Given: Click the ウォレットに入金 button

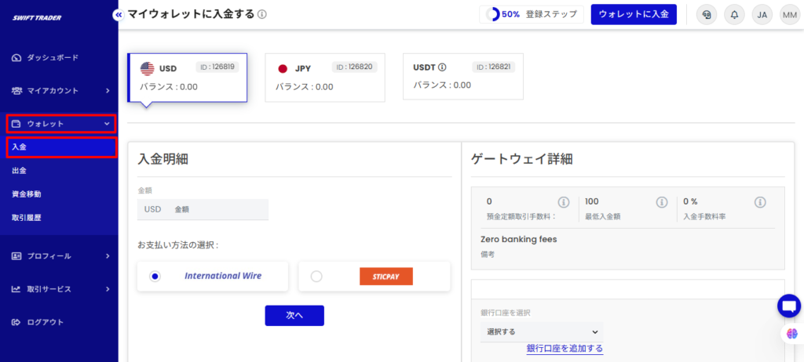Looking at the screenshot, I should [x=634, y=14].
